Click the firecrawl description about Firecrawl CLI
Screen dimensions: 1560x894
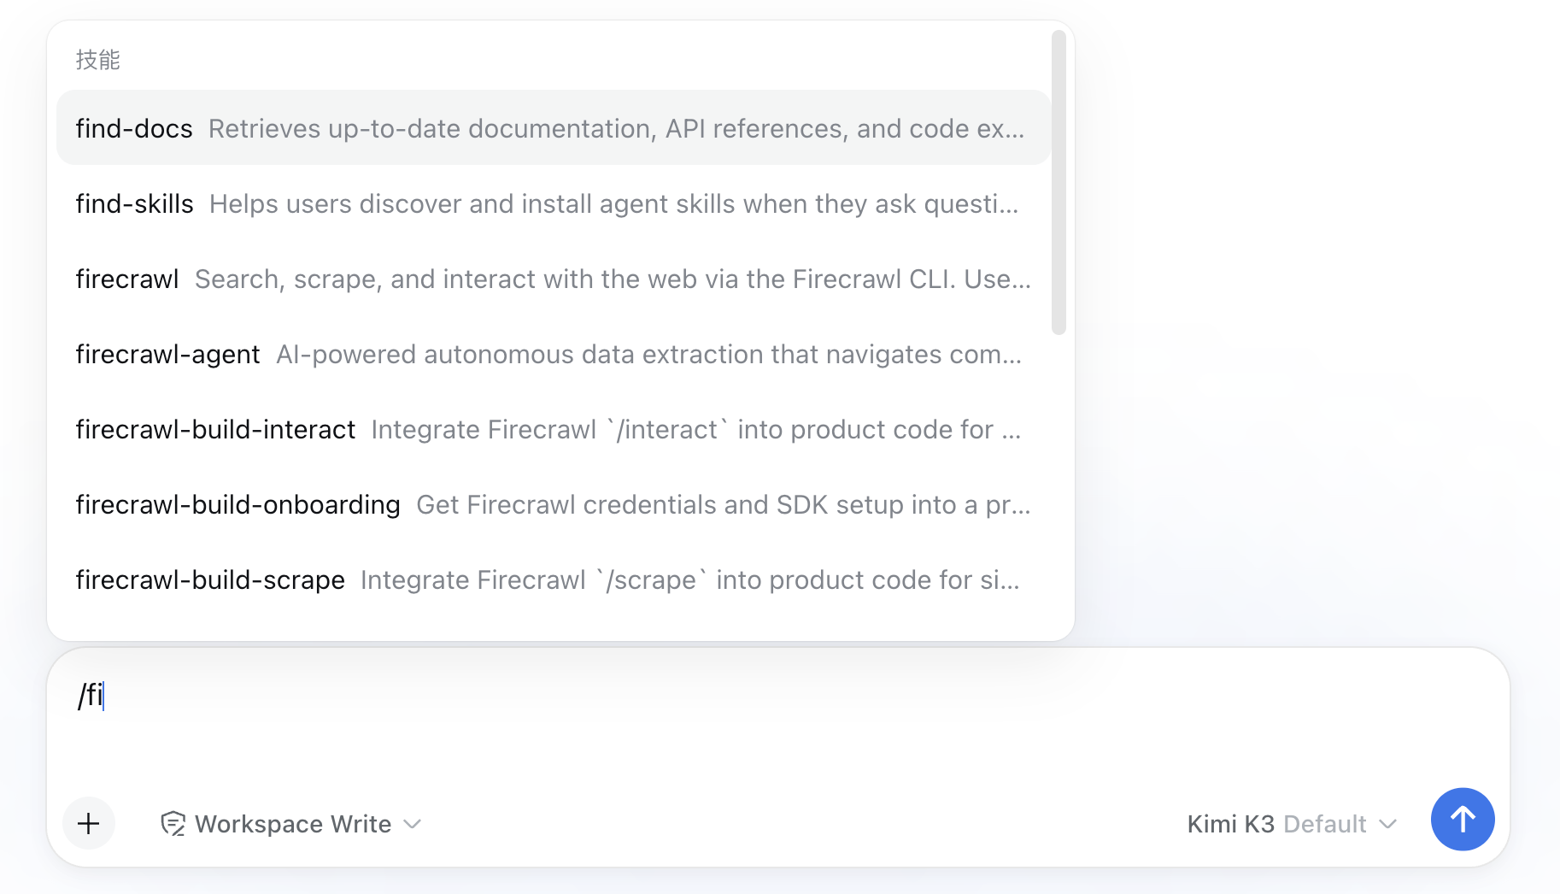[x=613, y=279]
